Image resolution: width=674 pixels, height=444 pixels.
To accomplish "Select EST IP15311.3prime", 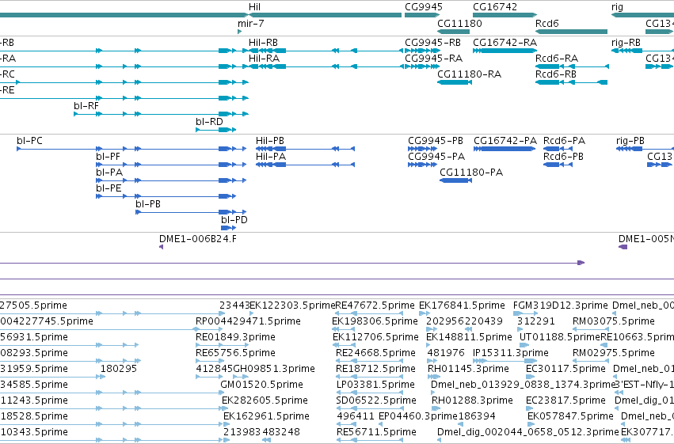I will [511, 353].
